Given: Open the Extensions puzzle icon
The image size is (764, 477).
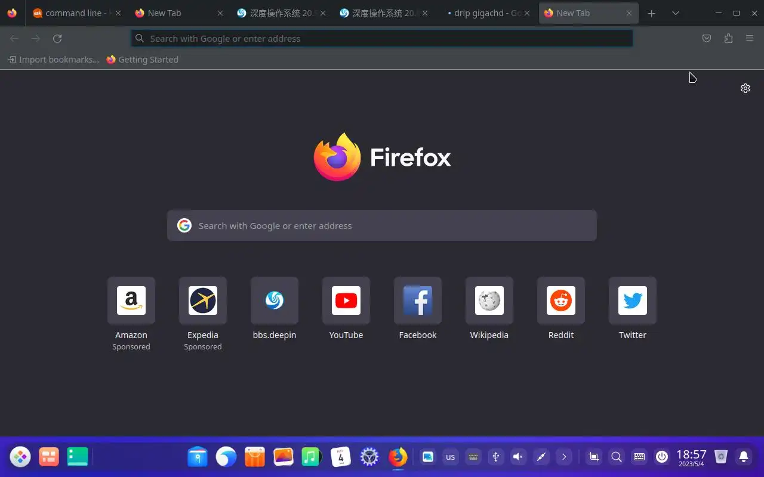Looking at the screenshot, I should 728,39.
